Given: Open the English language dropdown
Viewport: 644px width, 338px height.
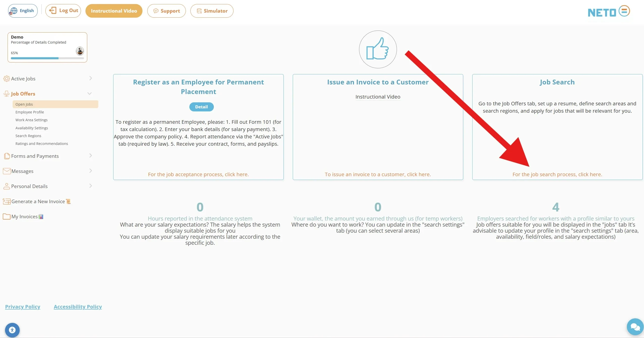Looking at the screenshot, I should [x=23, y=11].
